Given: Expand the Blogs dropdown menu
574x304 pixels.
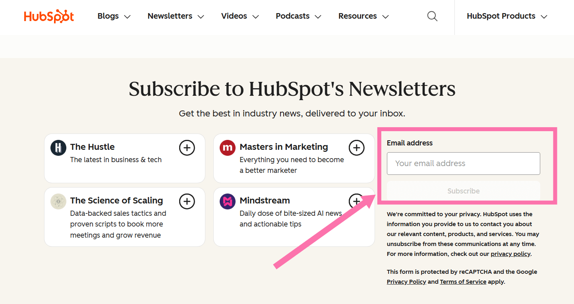Looking at the screenshot, I should tap(114, 16).
